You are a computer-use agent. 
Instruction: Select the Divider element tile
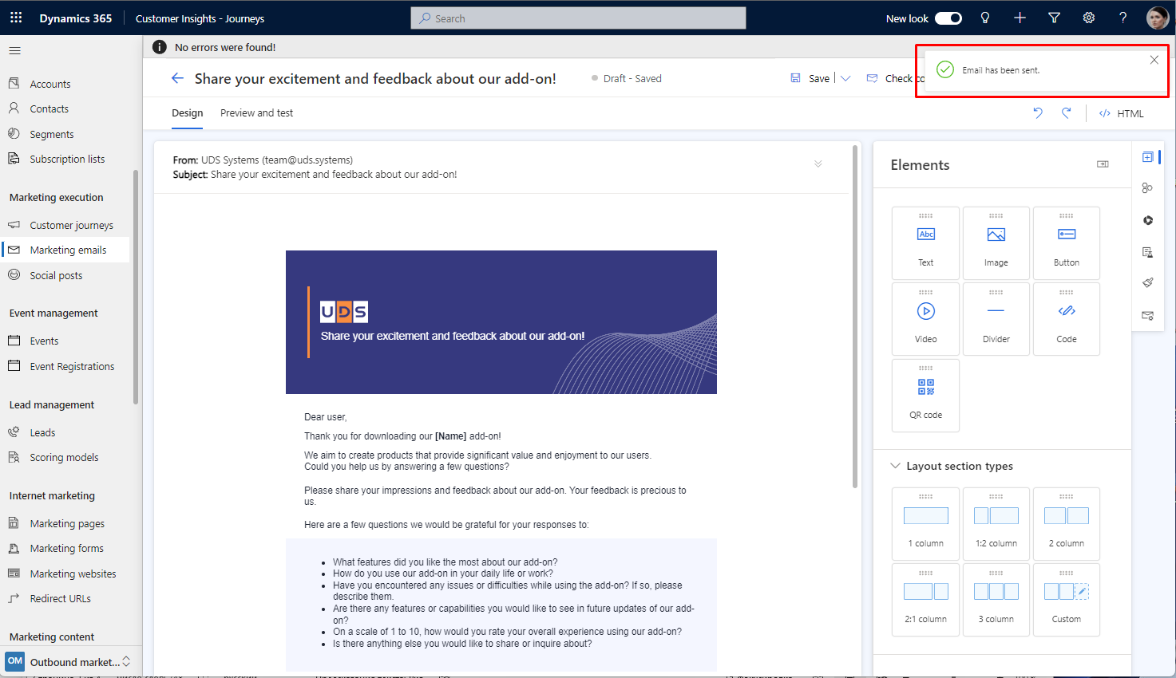pyautogui.click(x=996, y=319)
